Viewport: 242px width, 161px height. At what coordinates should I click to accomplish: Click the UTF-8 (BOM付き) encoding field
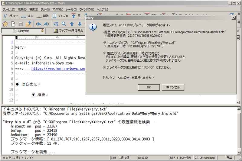[x=181, y=158]
